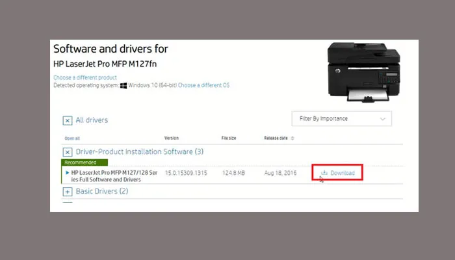455x260 pixels.
Task: Click the Choose a different OS link
Action: tap(203, 85)
